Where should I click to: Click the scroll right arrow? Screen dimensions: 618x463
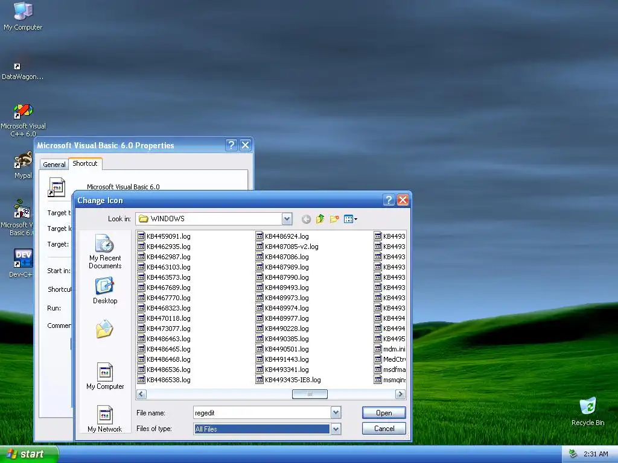(x=400, y=394)
